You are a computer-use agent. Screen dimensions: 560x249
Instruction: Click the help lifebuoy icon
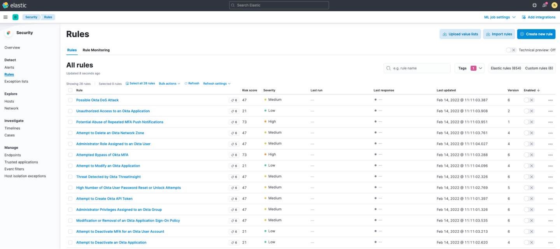pos(534,5)
